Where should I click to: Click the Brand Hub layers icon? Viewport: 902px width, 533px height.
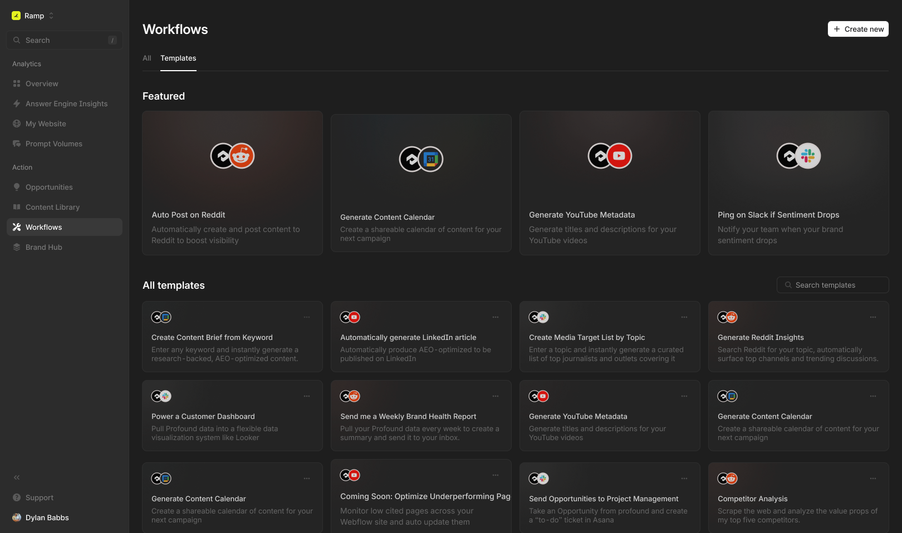pyautogui.click(x=17, y=247)
